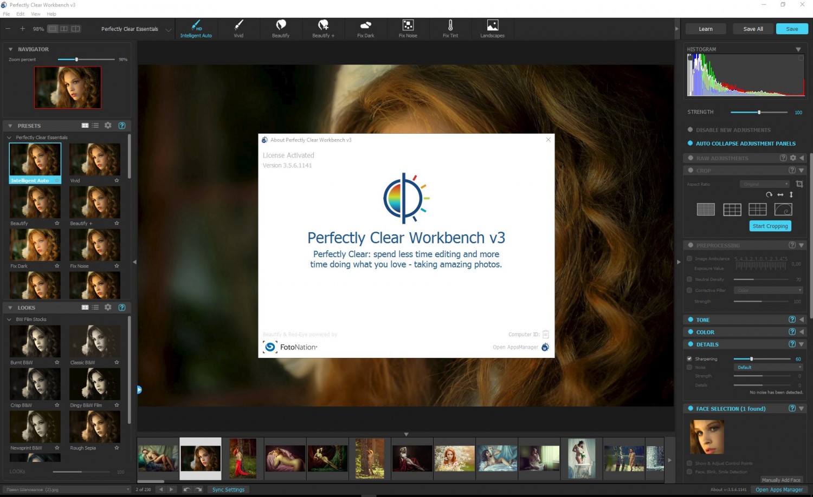The width and height of the screenshot is (813, 497).
Task: Open the Perfectly Clear Essentials dropdown
Action: [168, 29]
